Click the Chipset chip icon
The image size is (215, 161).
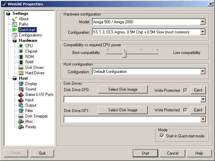(21, 51)
